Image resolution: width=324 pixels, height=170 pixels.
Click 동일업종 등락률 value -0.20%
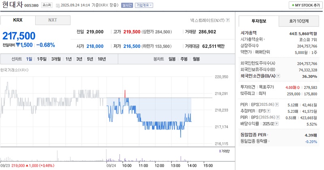point(311,142)
